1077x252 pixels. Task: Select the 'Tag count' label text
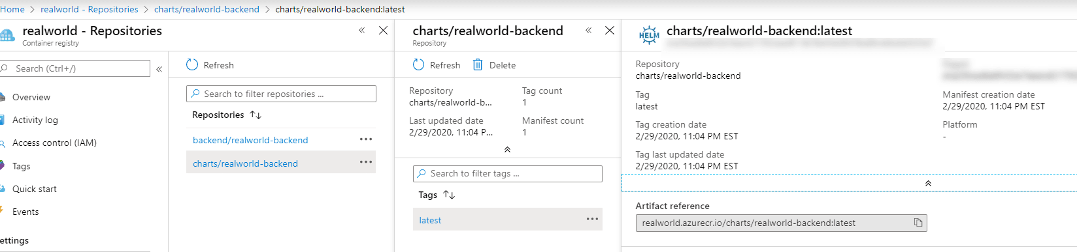(x=542, y=91)
